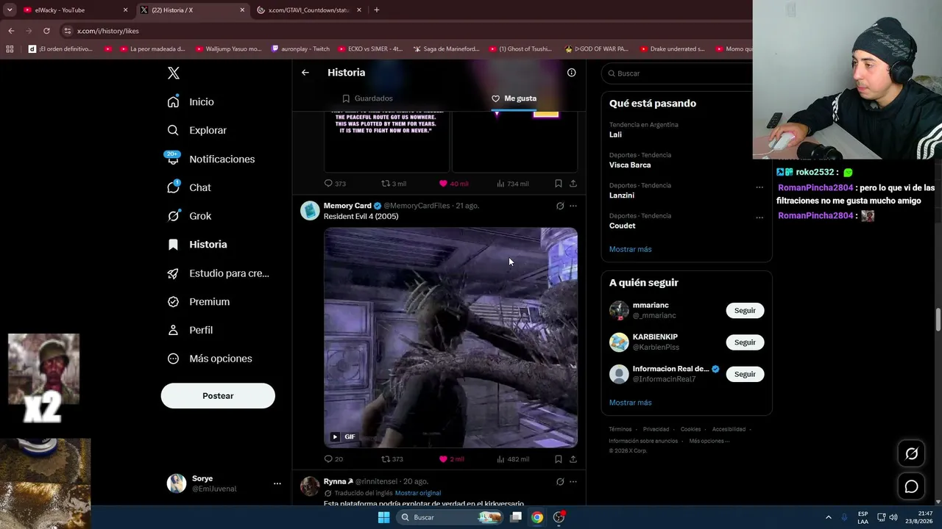Open Grok explain icon on Rynna post

[x=560, y=482]
